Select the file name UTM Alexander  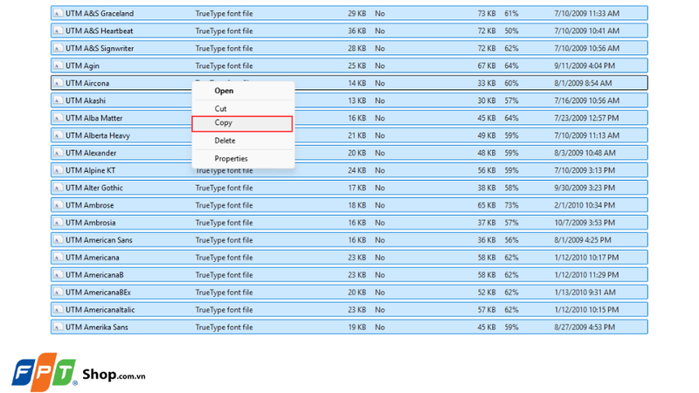pyautogui.click(x=91, y=152)
